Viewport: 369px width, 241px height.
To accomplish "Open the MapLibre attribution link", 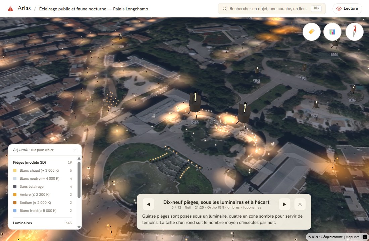I will tap(353, 237).
